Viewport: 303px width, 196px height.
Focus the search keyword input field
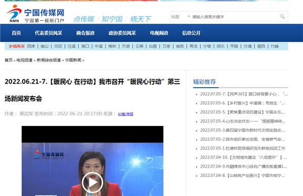tap(235, 17)
